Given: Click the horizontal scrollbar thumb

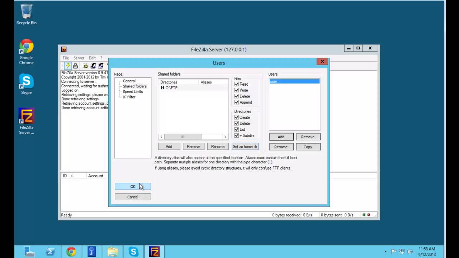Looking at the screenshot, I should coord(183,137).
